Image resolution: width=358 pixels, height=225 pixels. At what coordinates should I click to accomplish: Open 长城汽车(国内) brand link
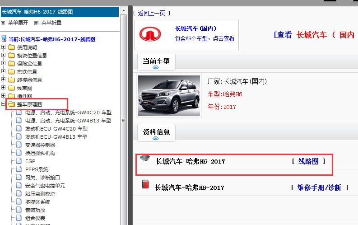pyautogui.click(x=195, y=29)
